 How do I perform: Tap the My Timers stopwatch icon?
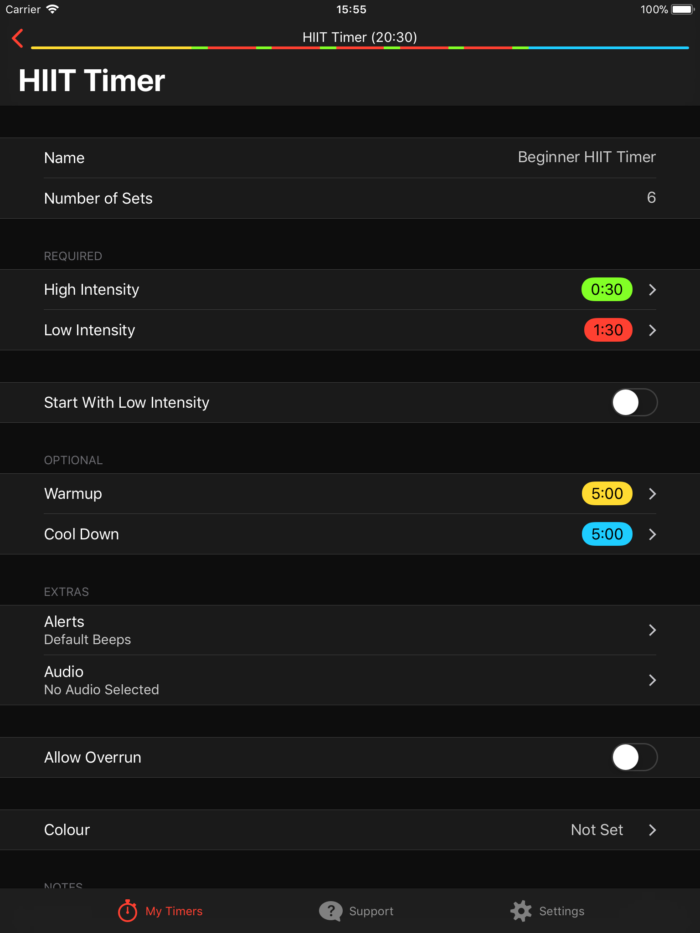[x=128, y=911]
